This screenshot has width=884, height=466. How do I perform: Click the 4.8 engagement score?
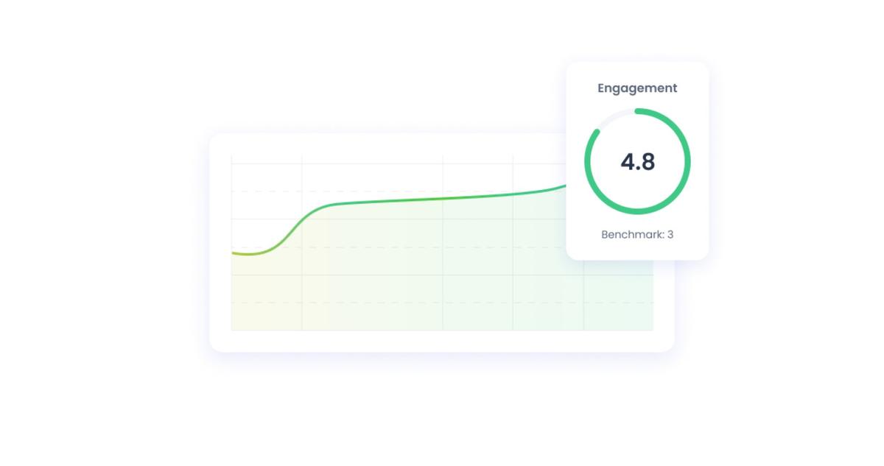click(x=637, y=162)
